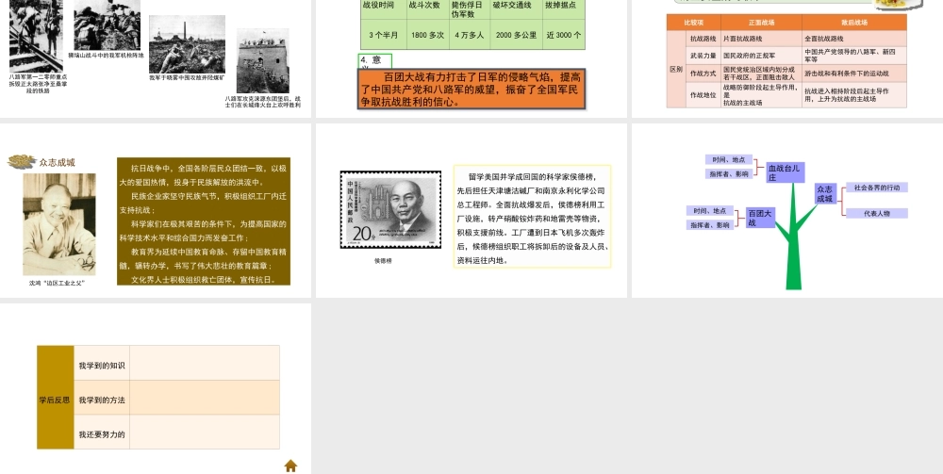Click the cell reading 4万多人
943x474 pixels.
pyautogui.click(x=469, y=35)
